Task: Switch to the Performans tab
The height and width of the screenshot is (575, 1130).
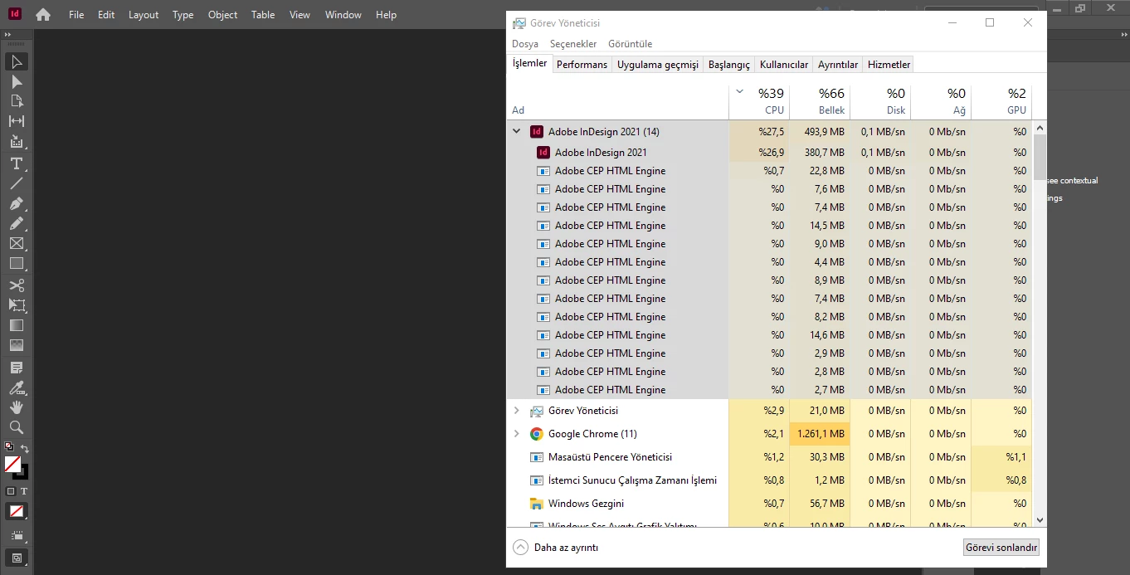Action: click(x=582, y=65)
